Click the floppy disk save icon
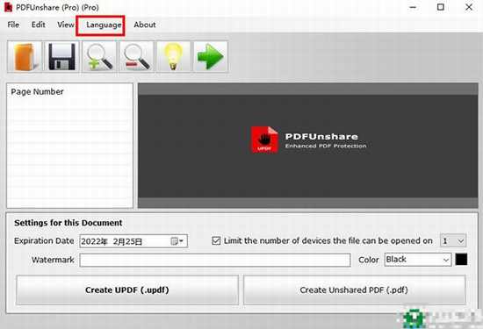Viewport: 483px width, 329px height. [61, 57]
